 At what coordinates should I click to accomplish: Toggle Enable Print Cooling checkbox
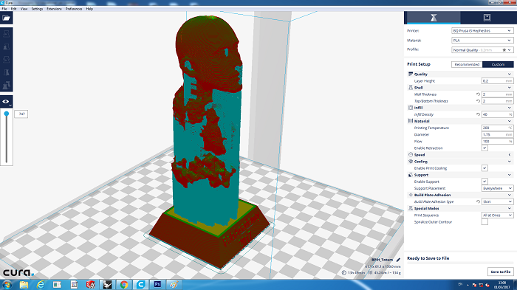(485, 168)
